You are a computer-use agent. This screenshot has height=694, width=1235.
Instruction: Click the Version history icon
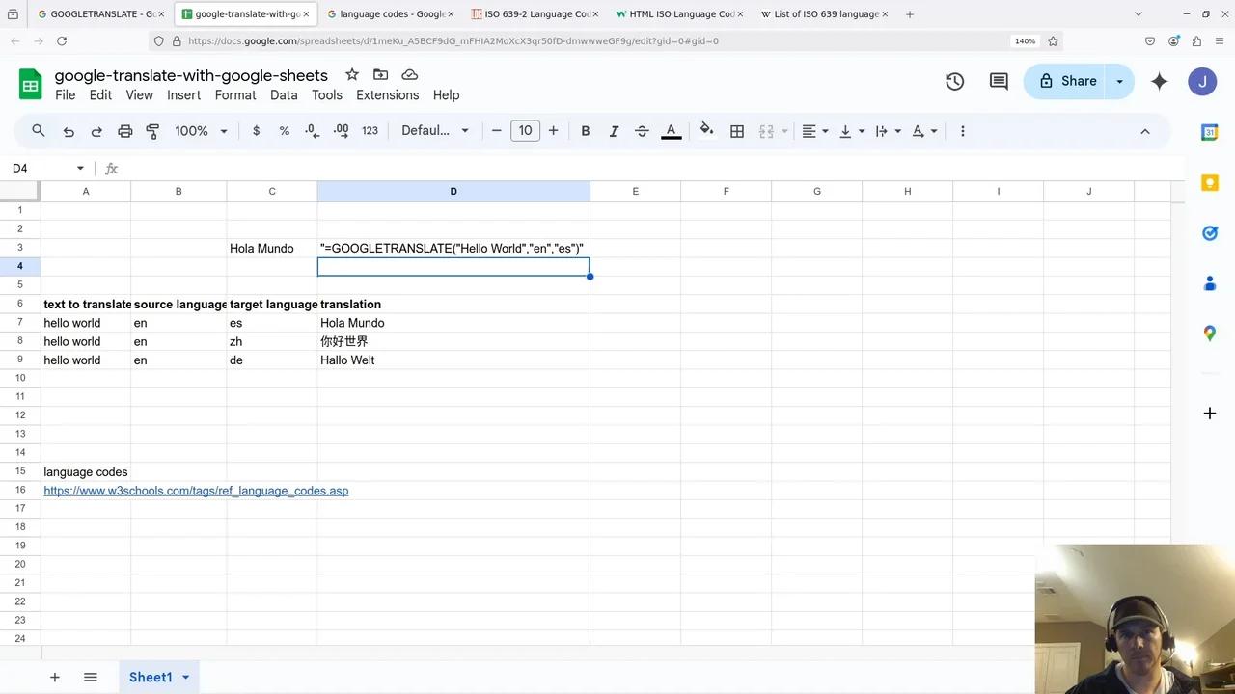click(x=954, y=81)
